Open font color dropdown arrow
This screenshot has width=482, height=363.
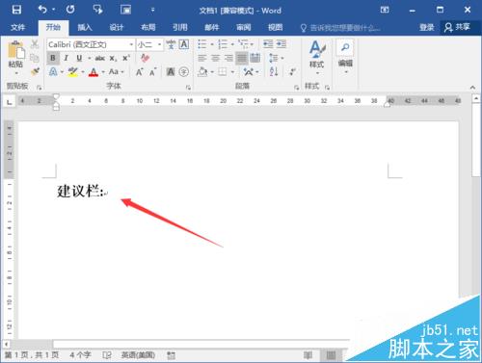pyautogui.click(x=103, y=72)
